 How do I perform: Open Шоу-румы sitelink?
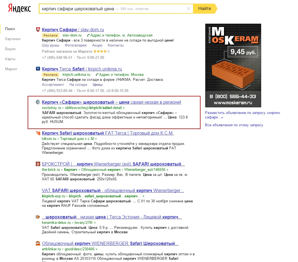(51, 45)
